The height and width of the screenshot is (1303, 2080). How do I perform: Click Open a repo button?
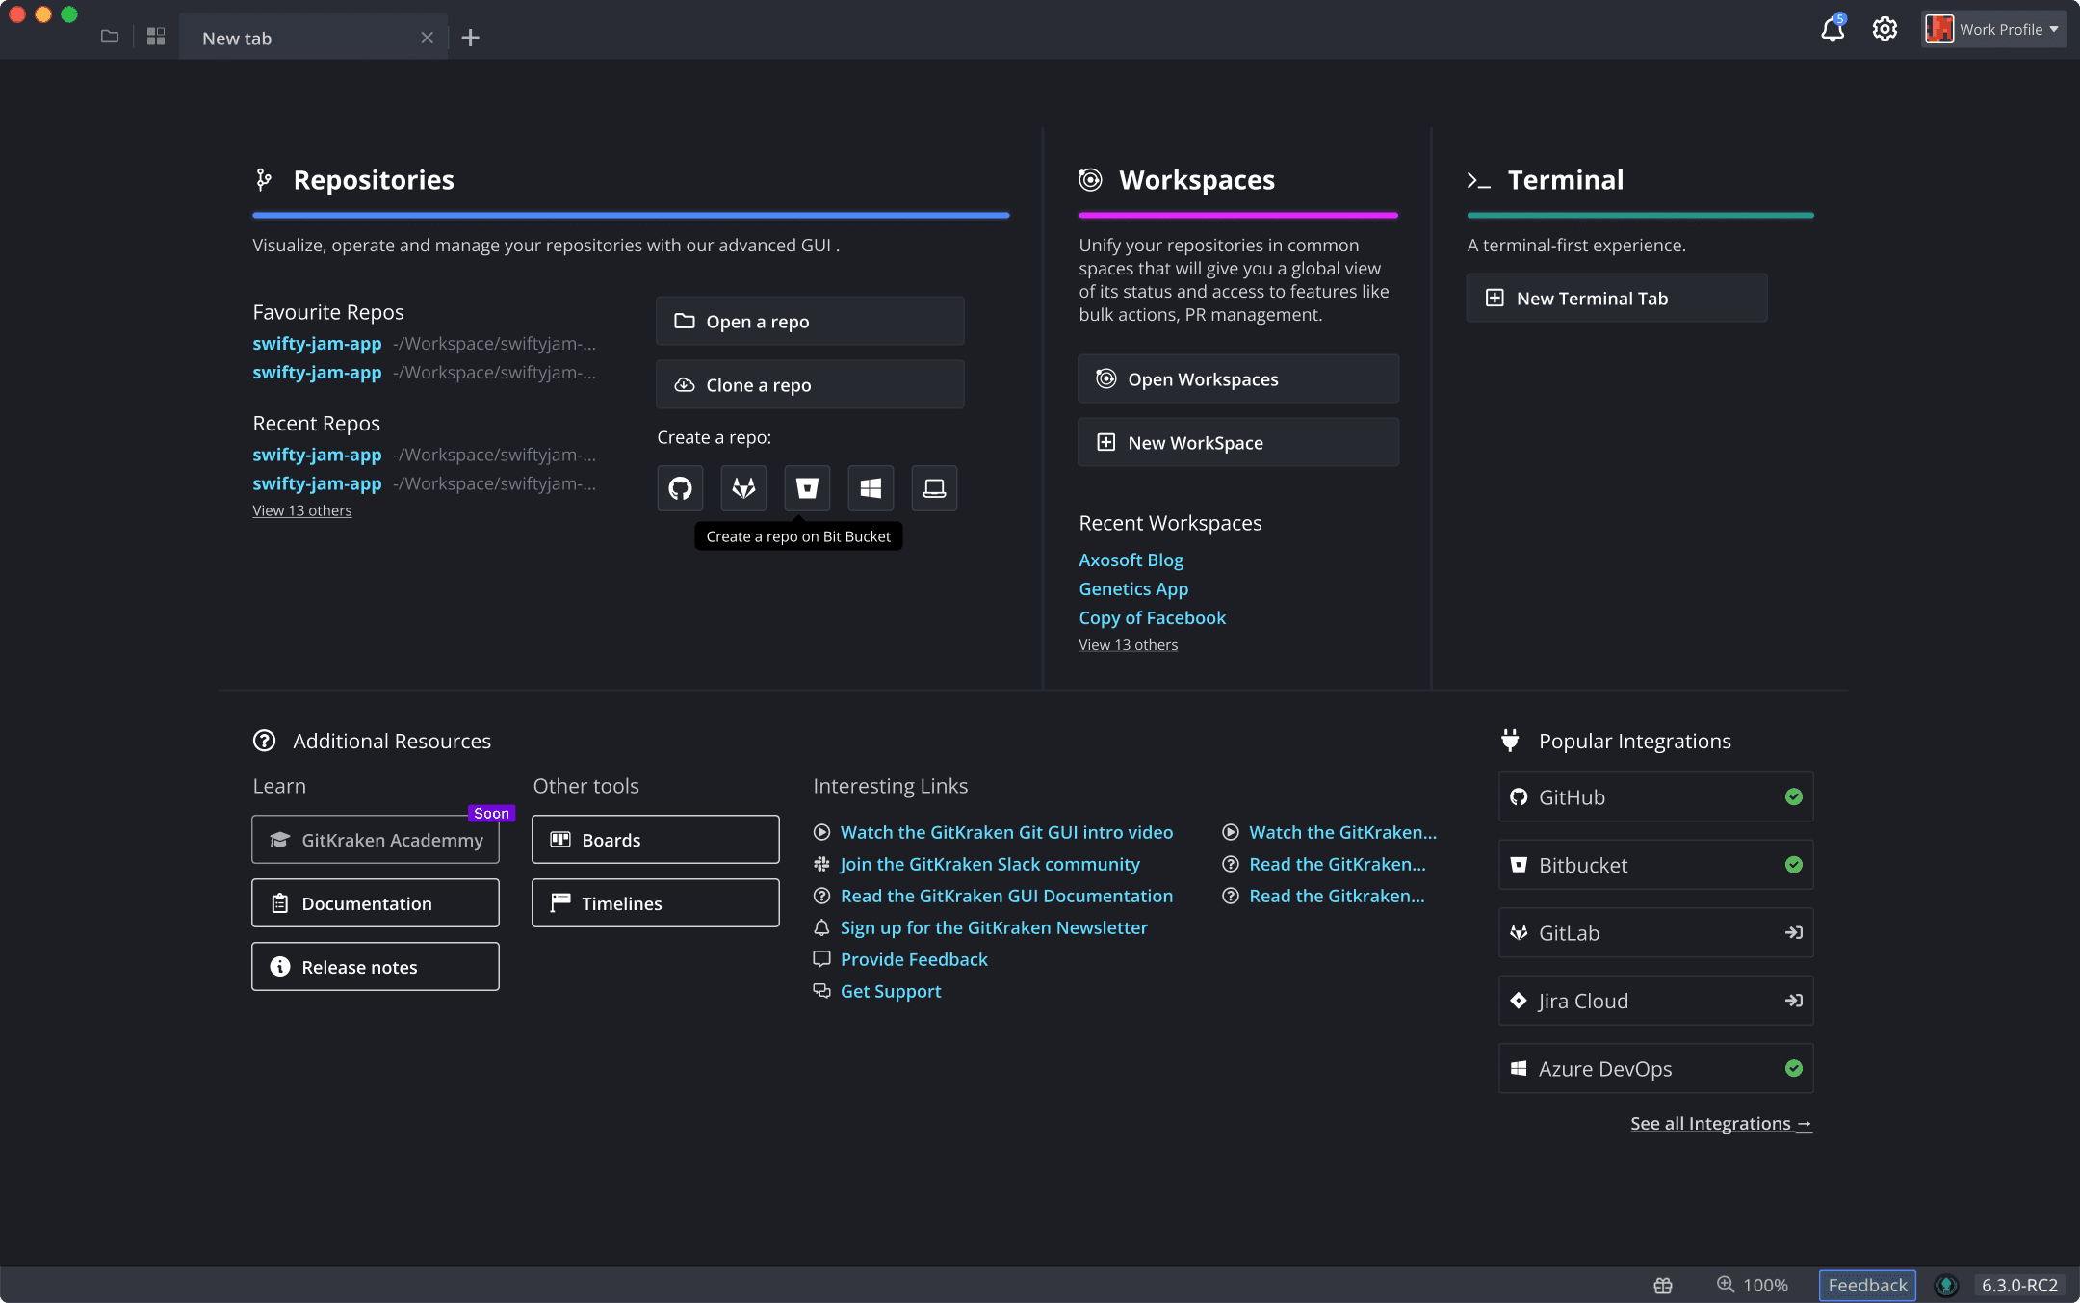[810, 321]
